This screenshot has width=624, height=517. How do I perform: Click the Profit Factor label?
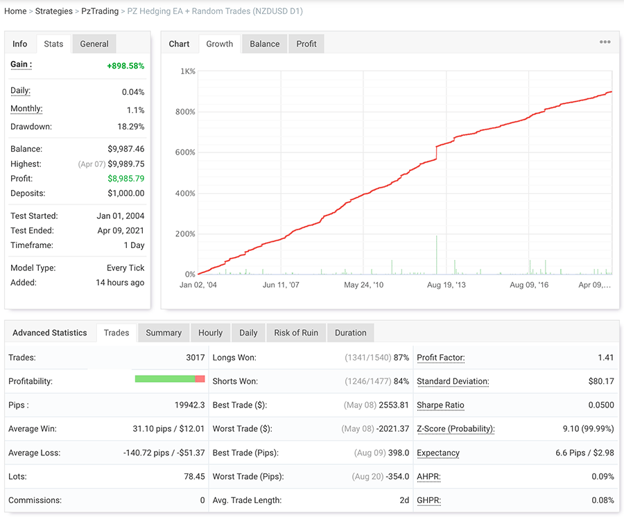coord(440,358)
